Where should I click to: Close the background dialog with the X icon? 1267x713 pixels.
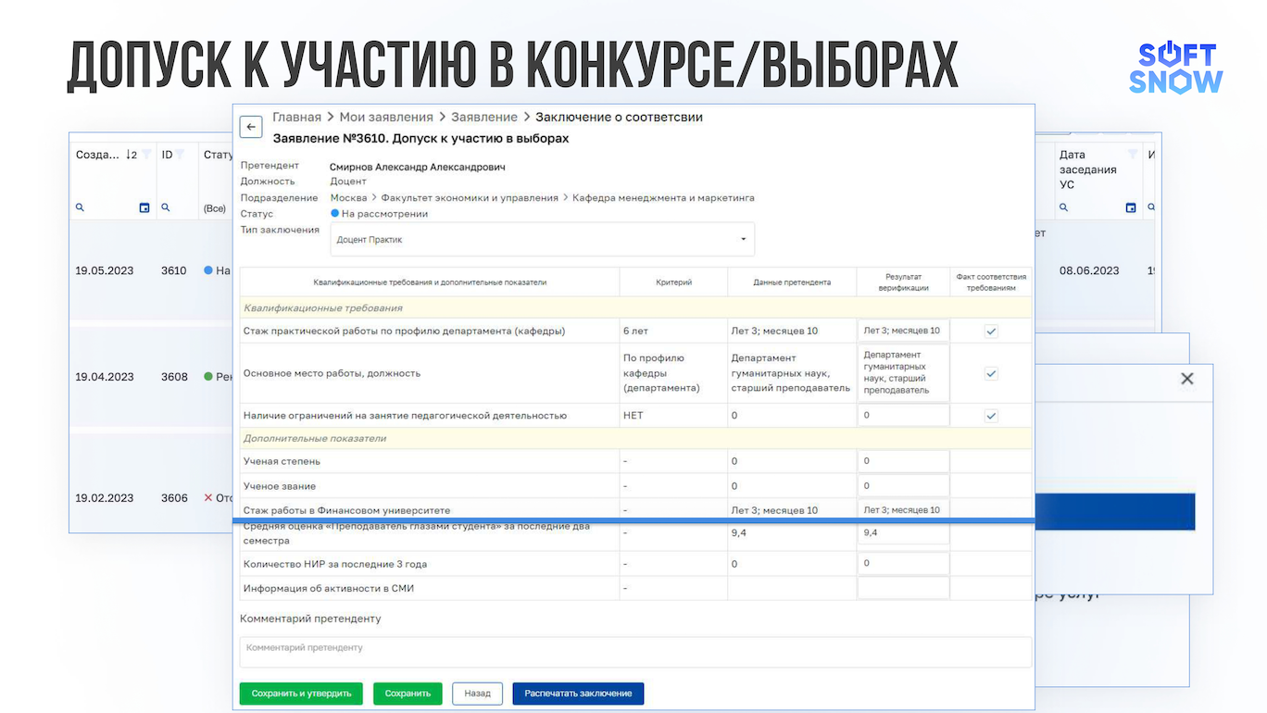click(x=1187, y=379)
